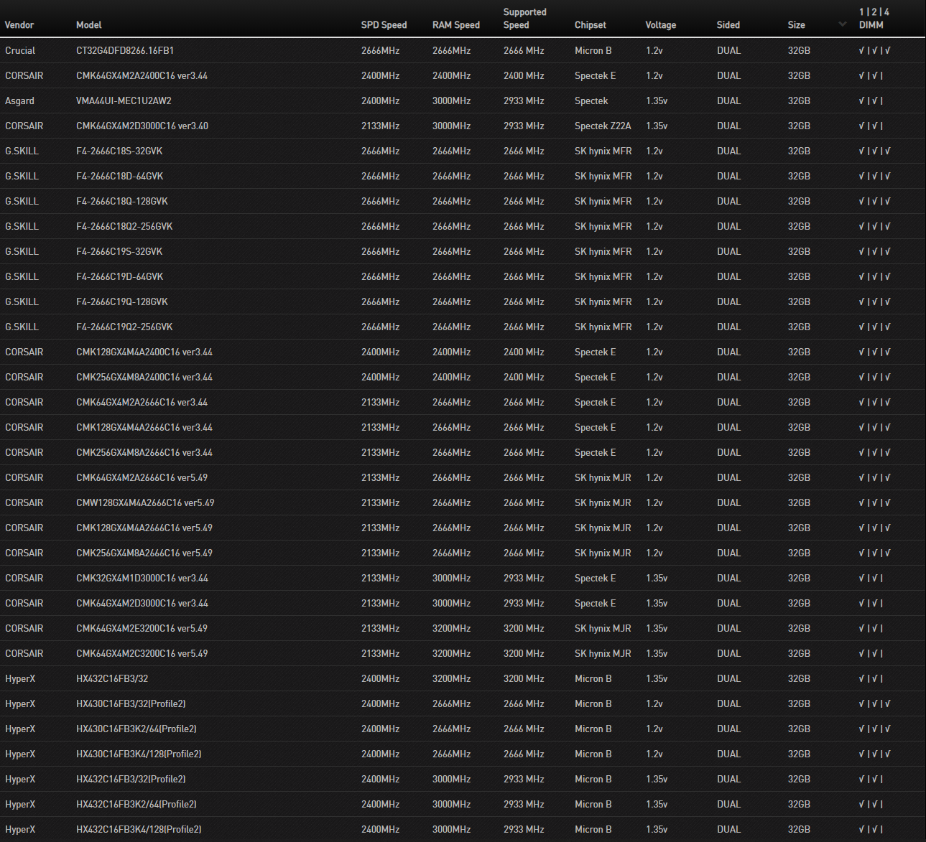
Task: Click the 3000MHz RAM speed in Asgard row
Action: click(x=451, y=101)
